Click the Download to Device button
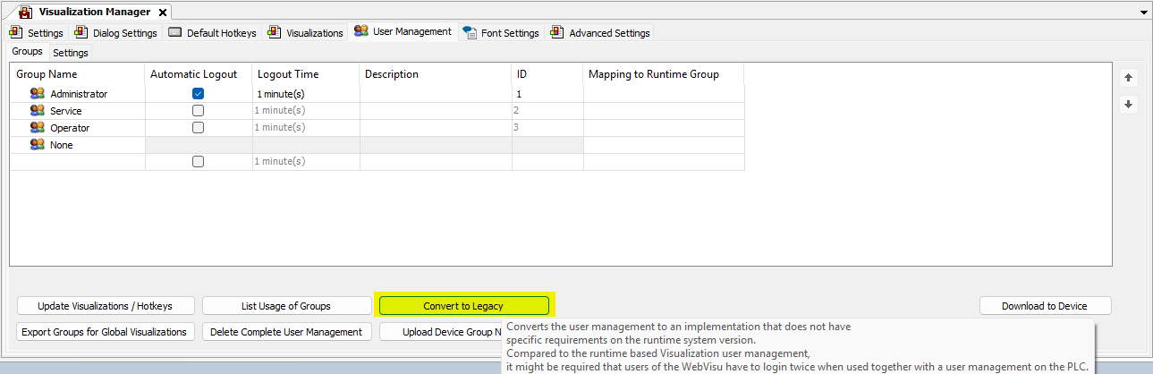The image size is (1153, 374). tap(1045, 306)
